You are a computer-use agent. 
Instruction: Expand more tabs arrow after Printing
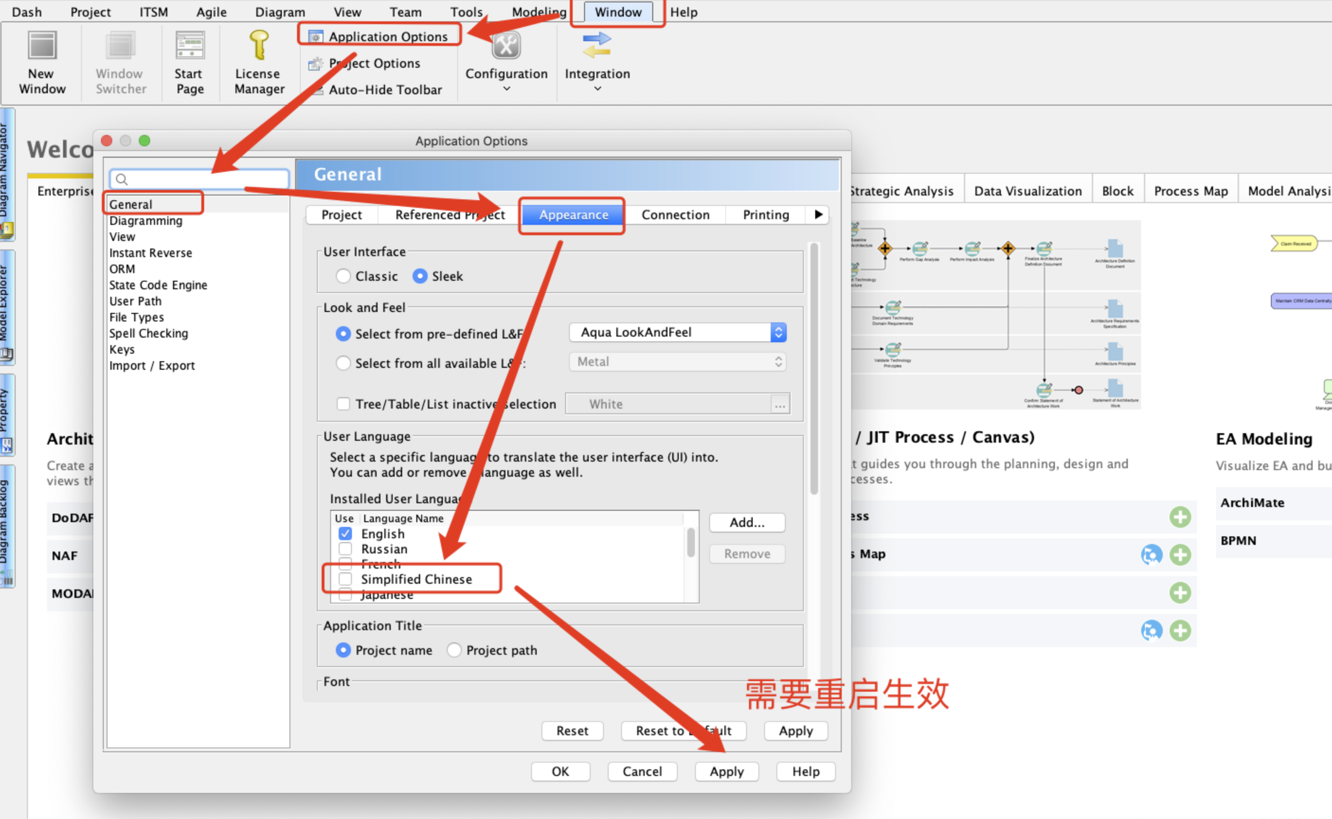(818, 215)
